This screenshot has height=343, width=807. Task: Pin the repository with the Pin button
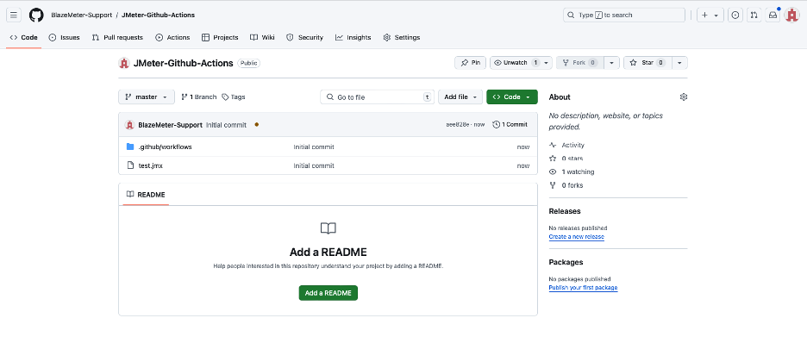coord(471,63)
